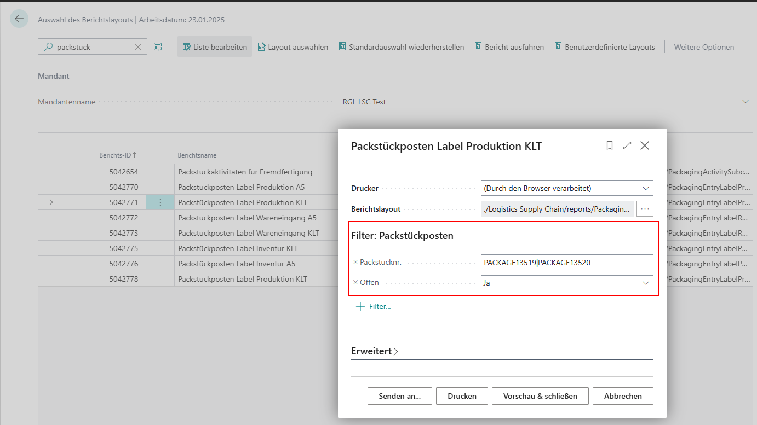Toggle the list layout view icon

pyautogui.click(x=158, y=47)
